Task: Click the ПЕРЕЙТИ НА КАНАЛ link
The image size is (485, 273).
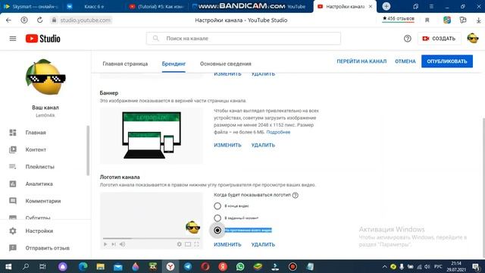Action: click(361, 61)
